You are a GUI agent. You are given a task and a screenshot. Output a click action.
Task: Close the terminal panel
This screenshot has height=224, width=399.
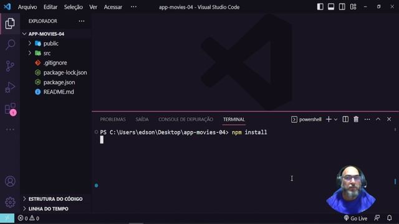click(389, 119)
